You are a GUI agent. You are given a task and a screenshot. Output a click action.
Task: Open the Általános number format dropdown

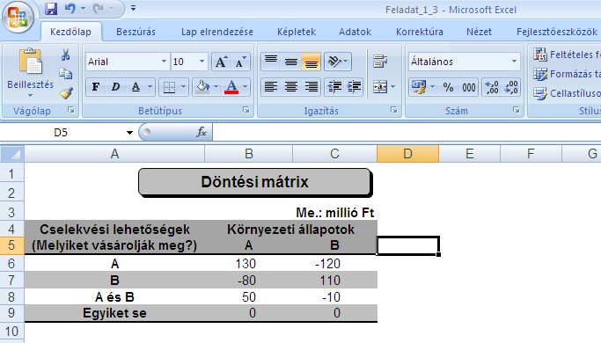coord(514,62)
